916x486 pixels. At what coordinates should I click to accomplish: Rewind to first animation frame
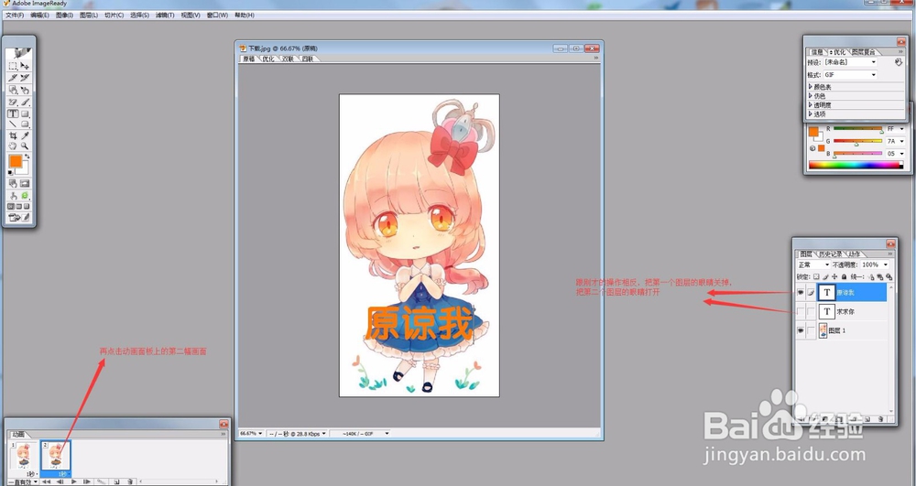46,482
